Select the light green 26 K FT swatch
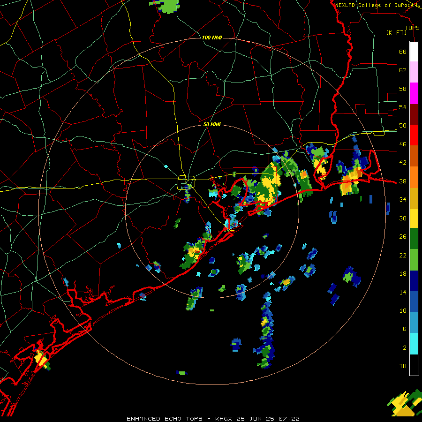 (x=414, y=260)
